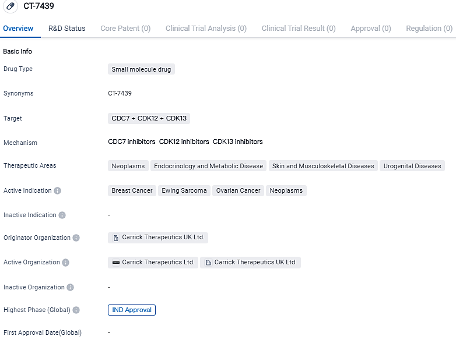Click the IND Approval phase badge
This screenshot has width=456, height=347.
click(132, 310)
